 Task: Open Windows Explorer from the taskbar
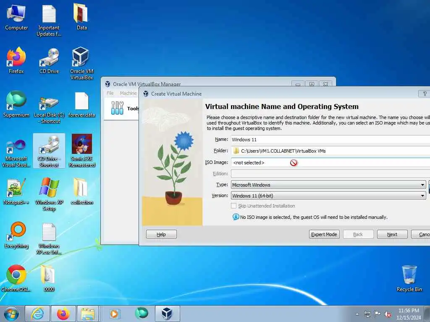click(88, 314)
